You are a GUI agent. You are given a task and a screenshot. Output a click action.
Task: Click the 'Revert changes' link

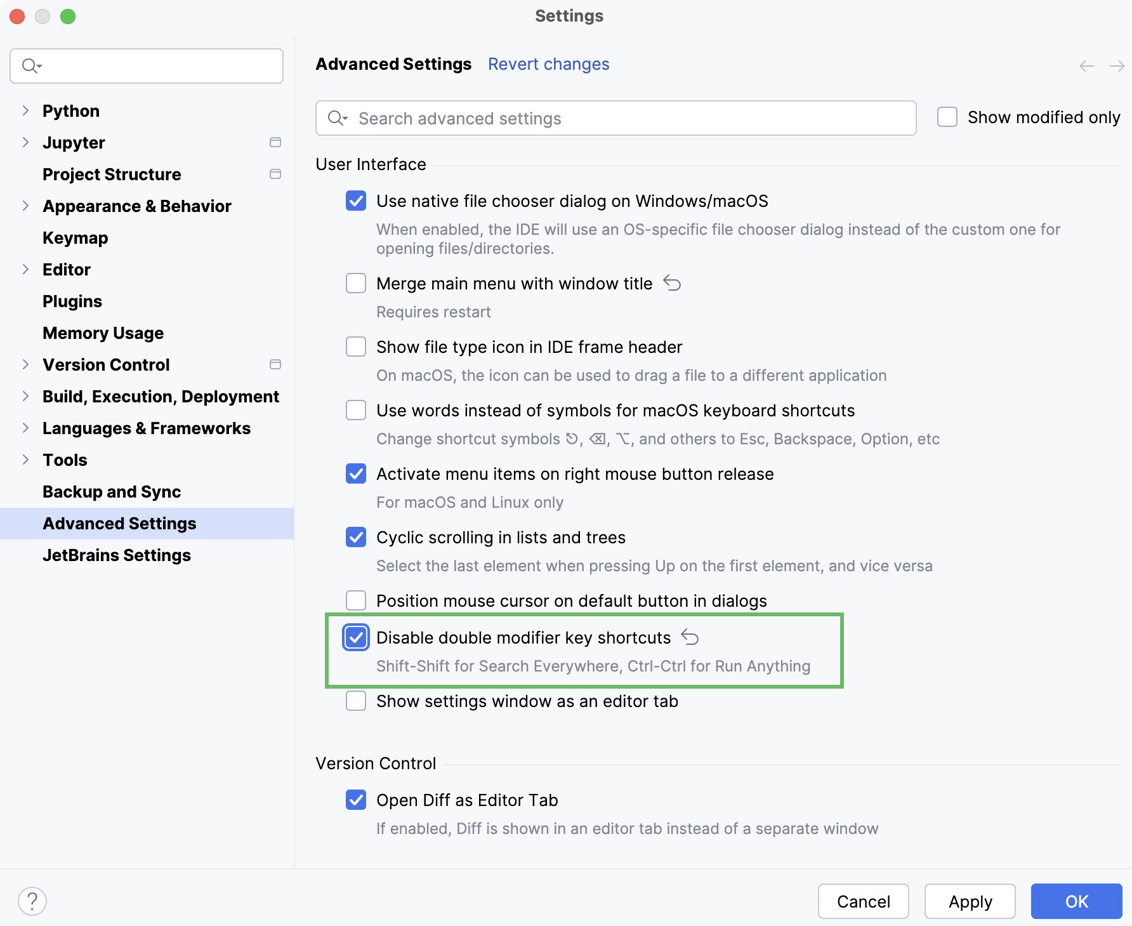coord(548,63)
